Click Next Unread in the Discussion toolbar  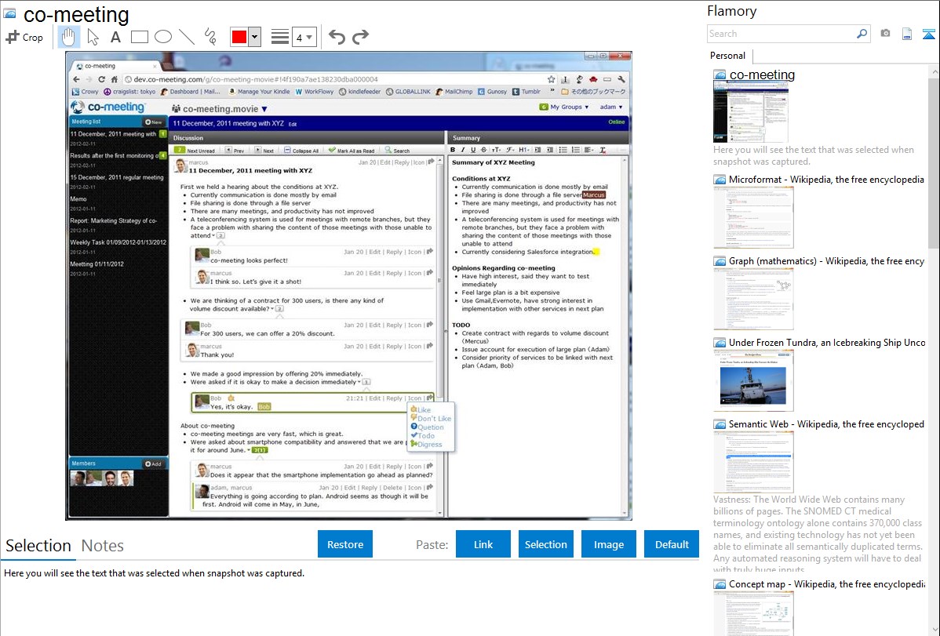195,151
